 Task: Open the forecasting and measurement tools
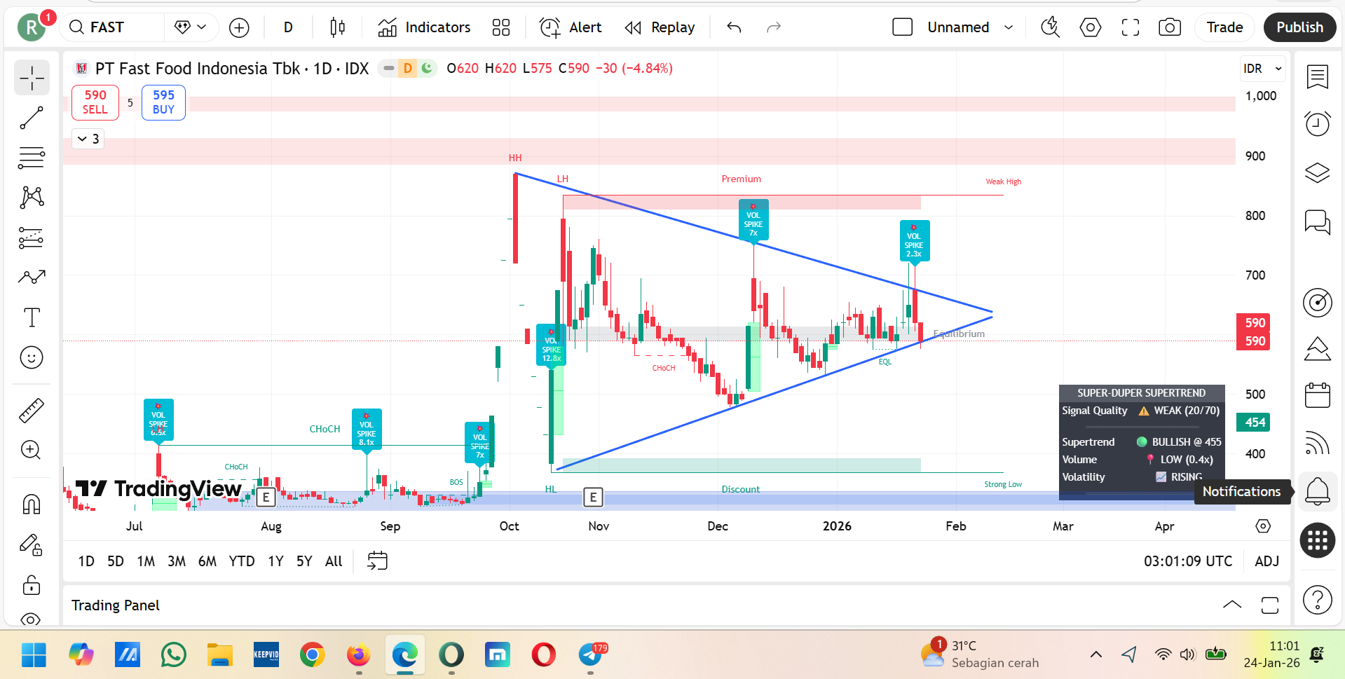pos(32,238)
